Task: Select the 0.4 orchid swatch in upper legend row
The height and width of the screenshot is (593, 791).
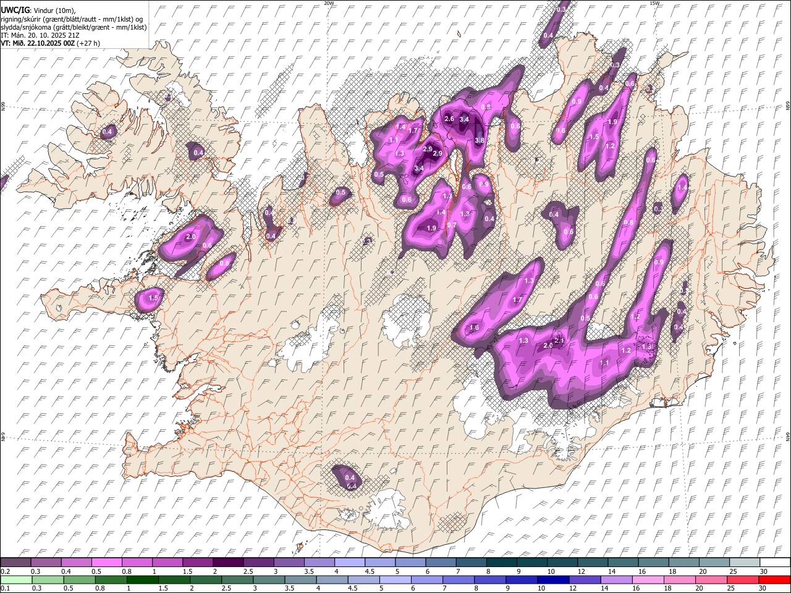Action: [76, 563]
